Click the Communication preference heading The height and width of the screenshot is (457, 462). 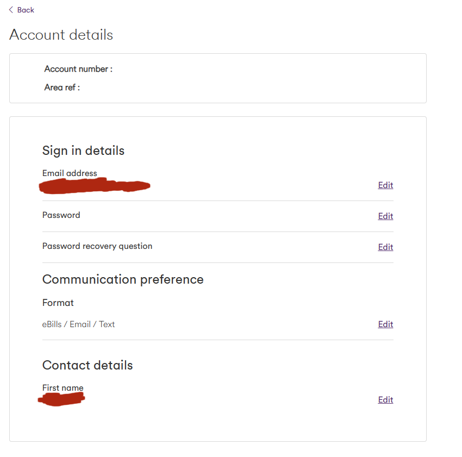pos(123,279)
